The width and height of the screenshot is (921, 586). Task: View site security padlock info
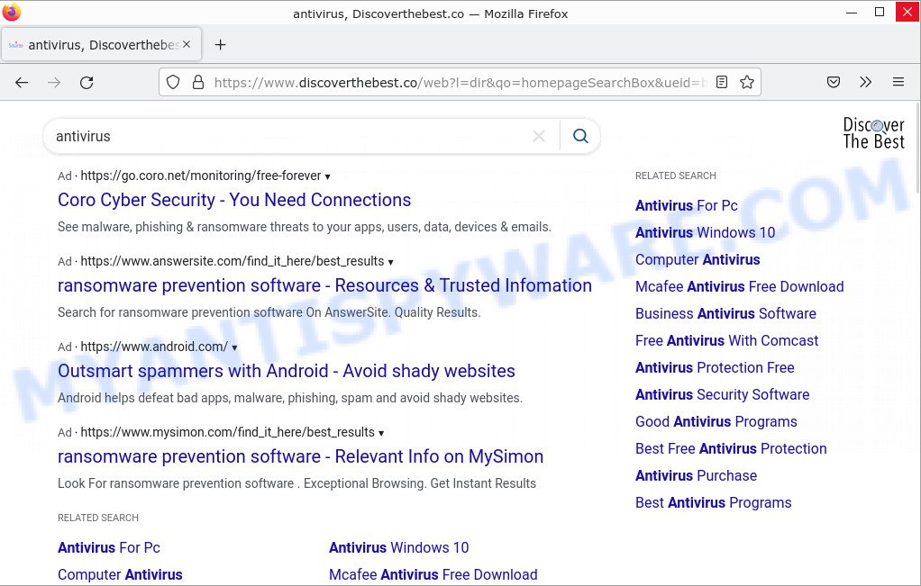pos(198,82)
